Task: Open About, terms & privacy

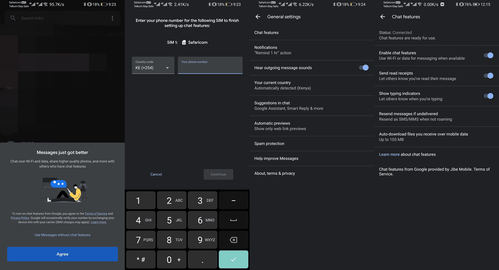Action: 312,174
